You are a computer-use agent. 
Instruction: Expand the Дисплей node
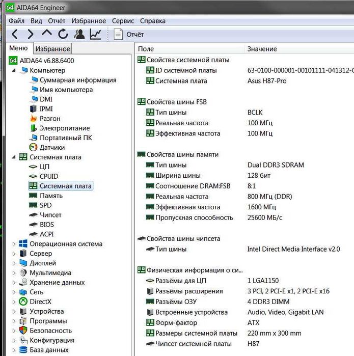click(x=14, y=263)
